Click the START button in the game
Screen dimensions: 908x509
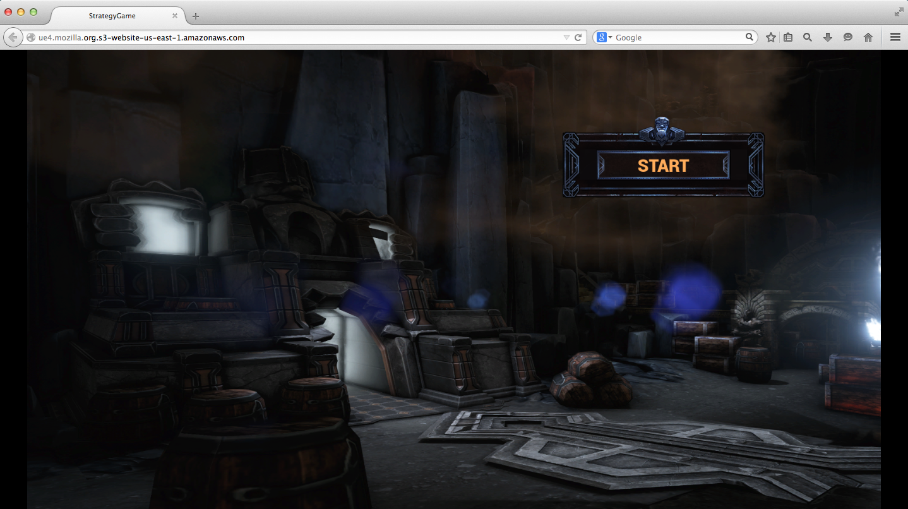(663, 165)
